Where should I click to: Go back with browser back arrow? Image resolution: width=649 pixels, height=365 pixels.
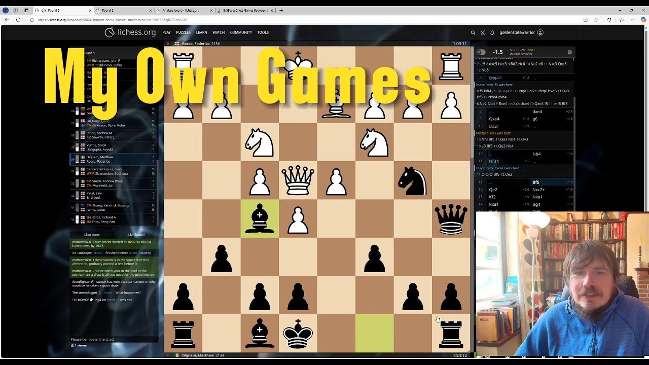point(7,20)
